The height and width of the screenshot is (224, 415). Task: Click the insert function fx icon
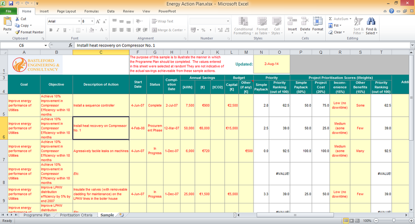point(70,45)
